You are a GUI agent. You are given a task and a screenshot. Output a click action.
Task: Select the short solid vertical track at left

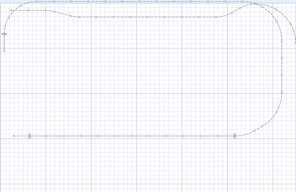pyautogui.click(x=4, y=43)
